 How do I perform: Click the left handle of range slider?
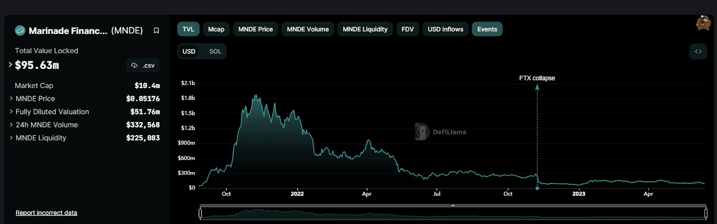[200, 213]
